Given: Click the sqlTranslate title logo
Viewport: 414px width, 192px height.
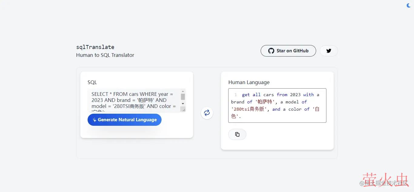Looking at the screenshot, I should 95,47.
